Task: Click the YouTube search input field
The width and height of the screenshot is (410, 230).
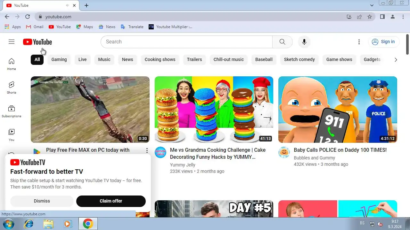Action: [x=186, y=42]
